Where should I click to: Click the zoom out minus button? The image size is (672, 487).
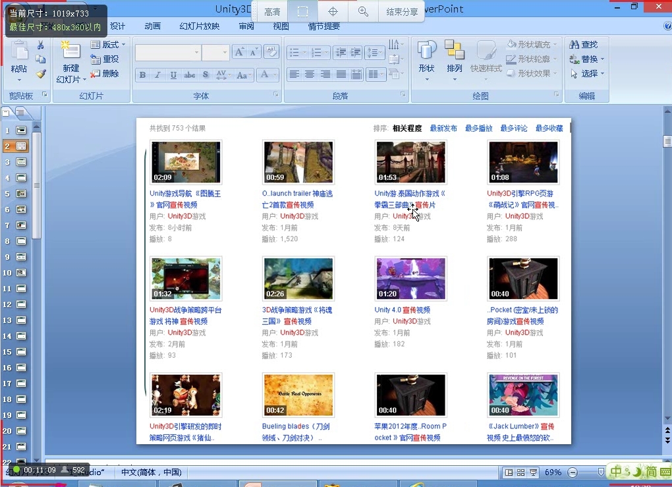pos(572,473)
